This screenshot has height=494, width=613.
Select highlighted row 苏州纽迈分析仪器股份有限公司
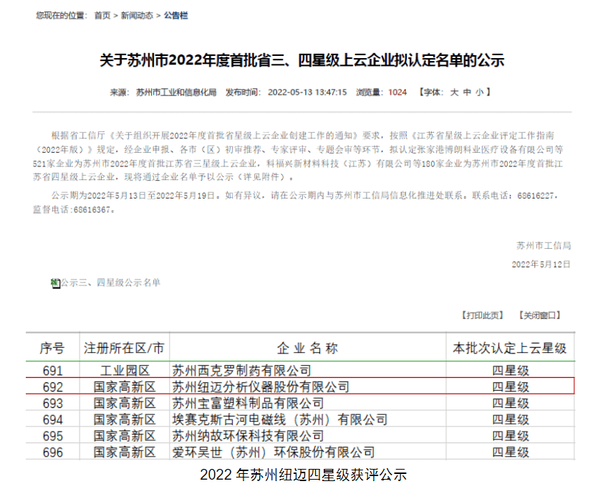tap(261, 387)
